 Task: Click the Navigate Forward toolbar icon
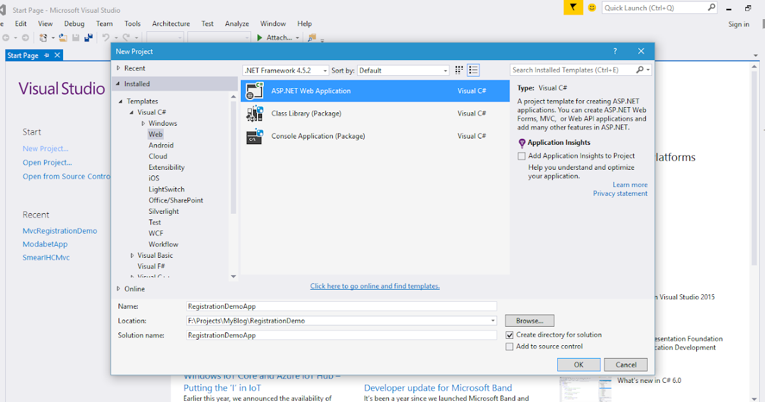(x=25, y=38)
